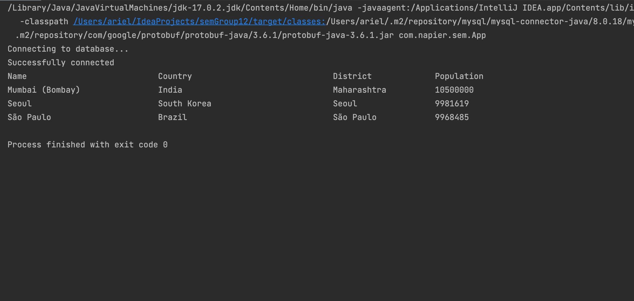Select the 'Mumbai (Bombay)' city name
The image size is (634, 301).
[x=44, y=90]
